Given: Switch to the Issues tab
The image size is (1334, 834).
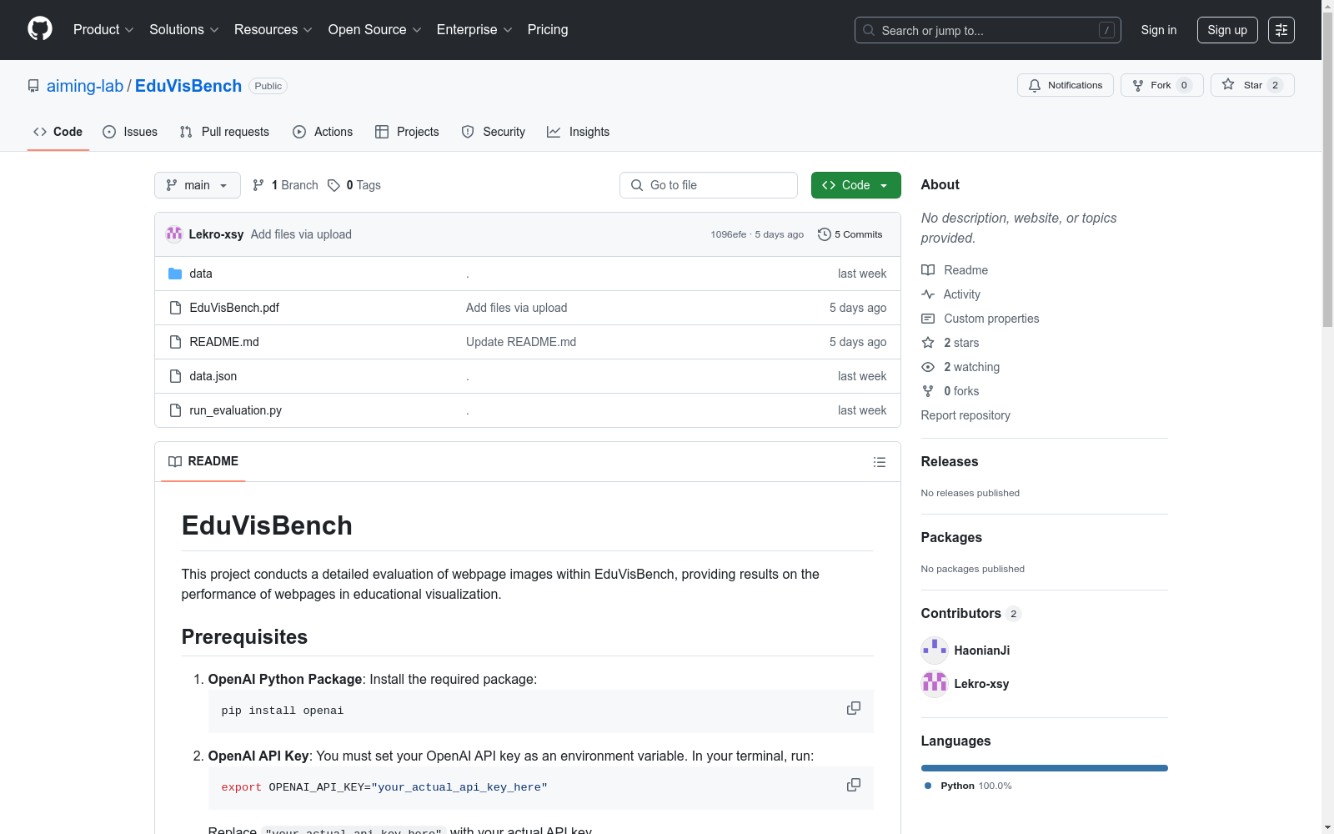Looking at the screenshot, I should (130, 132).
